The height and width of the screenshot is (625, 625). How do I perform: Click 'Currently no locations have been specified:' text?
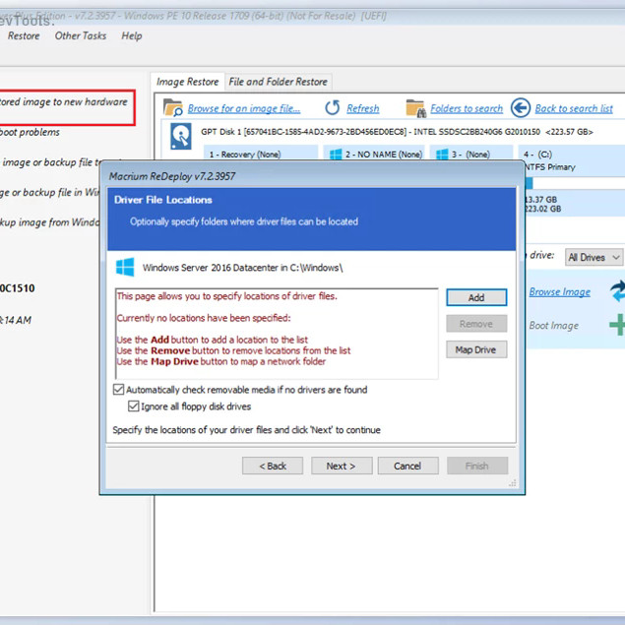(x=204, y=318)
